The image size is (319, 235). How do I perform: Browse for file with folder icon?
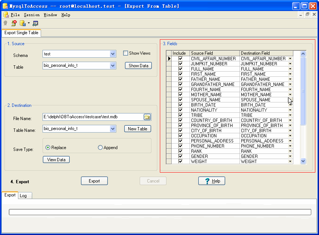pyautogui.click(x=147, y=117)
